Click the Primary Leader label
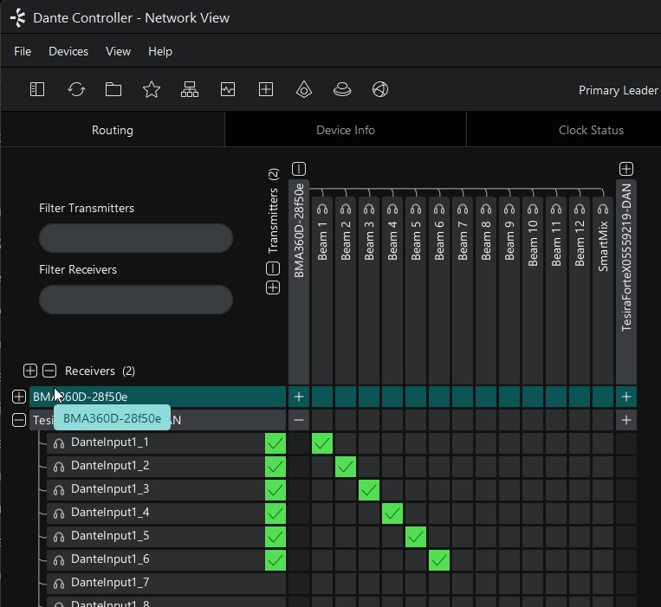The width and height of the screenshot is (661, 607). coord(618,90)
